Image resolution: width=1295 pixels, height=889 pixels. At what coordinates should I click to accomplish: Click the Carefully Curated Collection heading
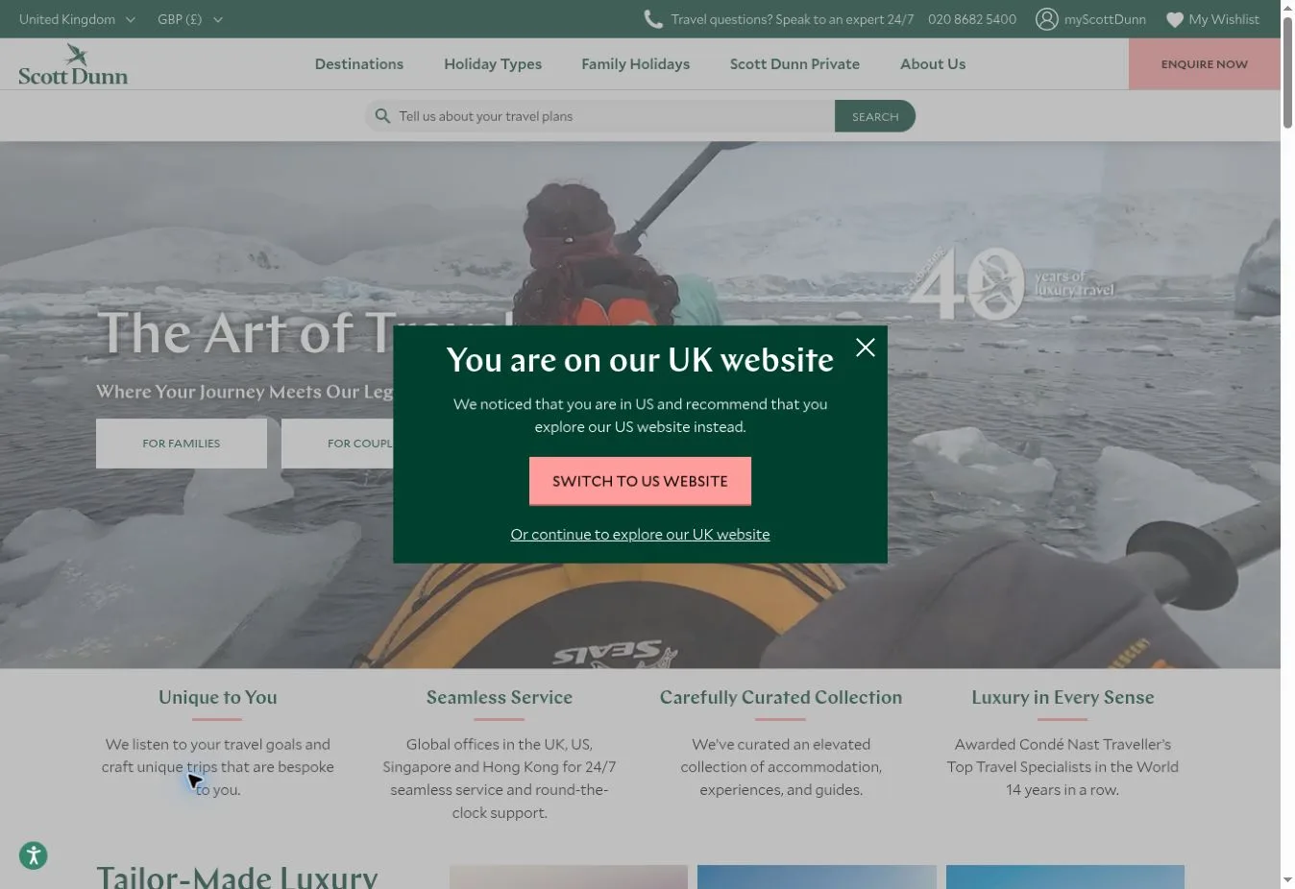(x=781, y=698)
